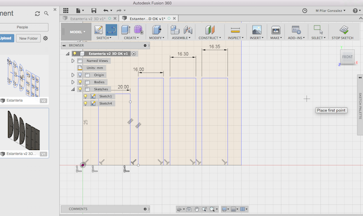Select the Measure inspect icon
Image resolution: width=363 pixels, height=216 pixels.
tap(235, 30)
